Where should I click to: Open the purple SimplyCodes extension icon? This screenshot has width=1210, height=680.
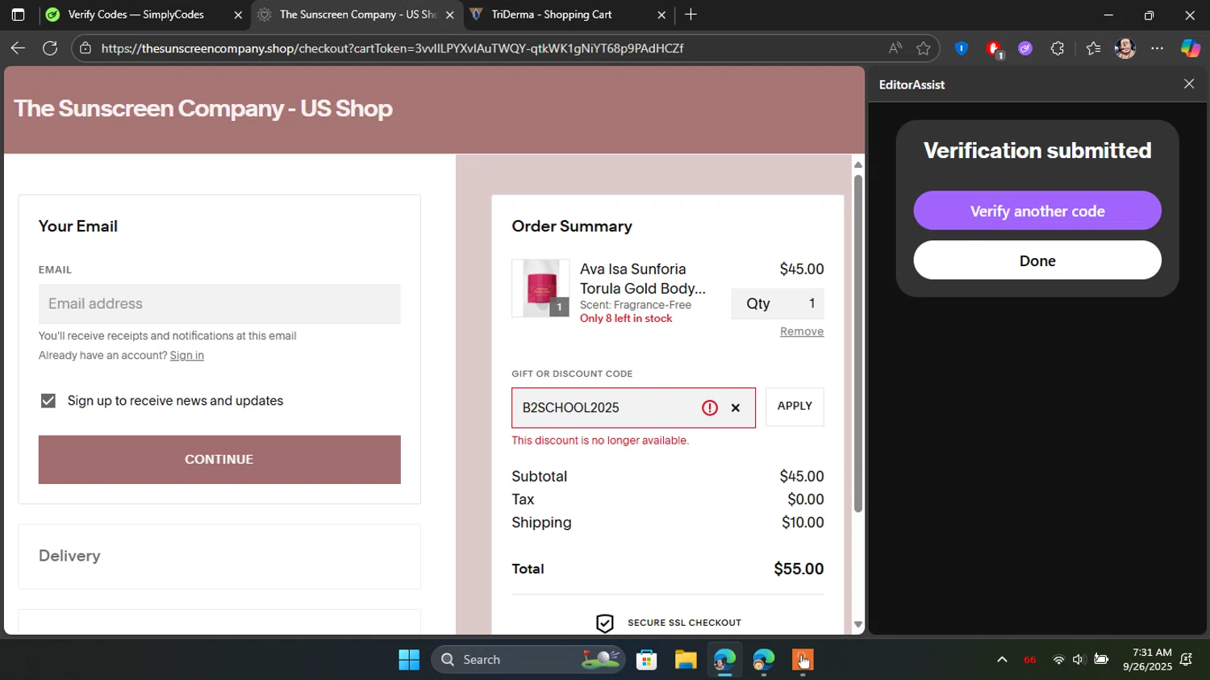pos(1025,48)
